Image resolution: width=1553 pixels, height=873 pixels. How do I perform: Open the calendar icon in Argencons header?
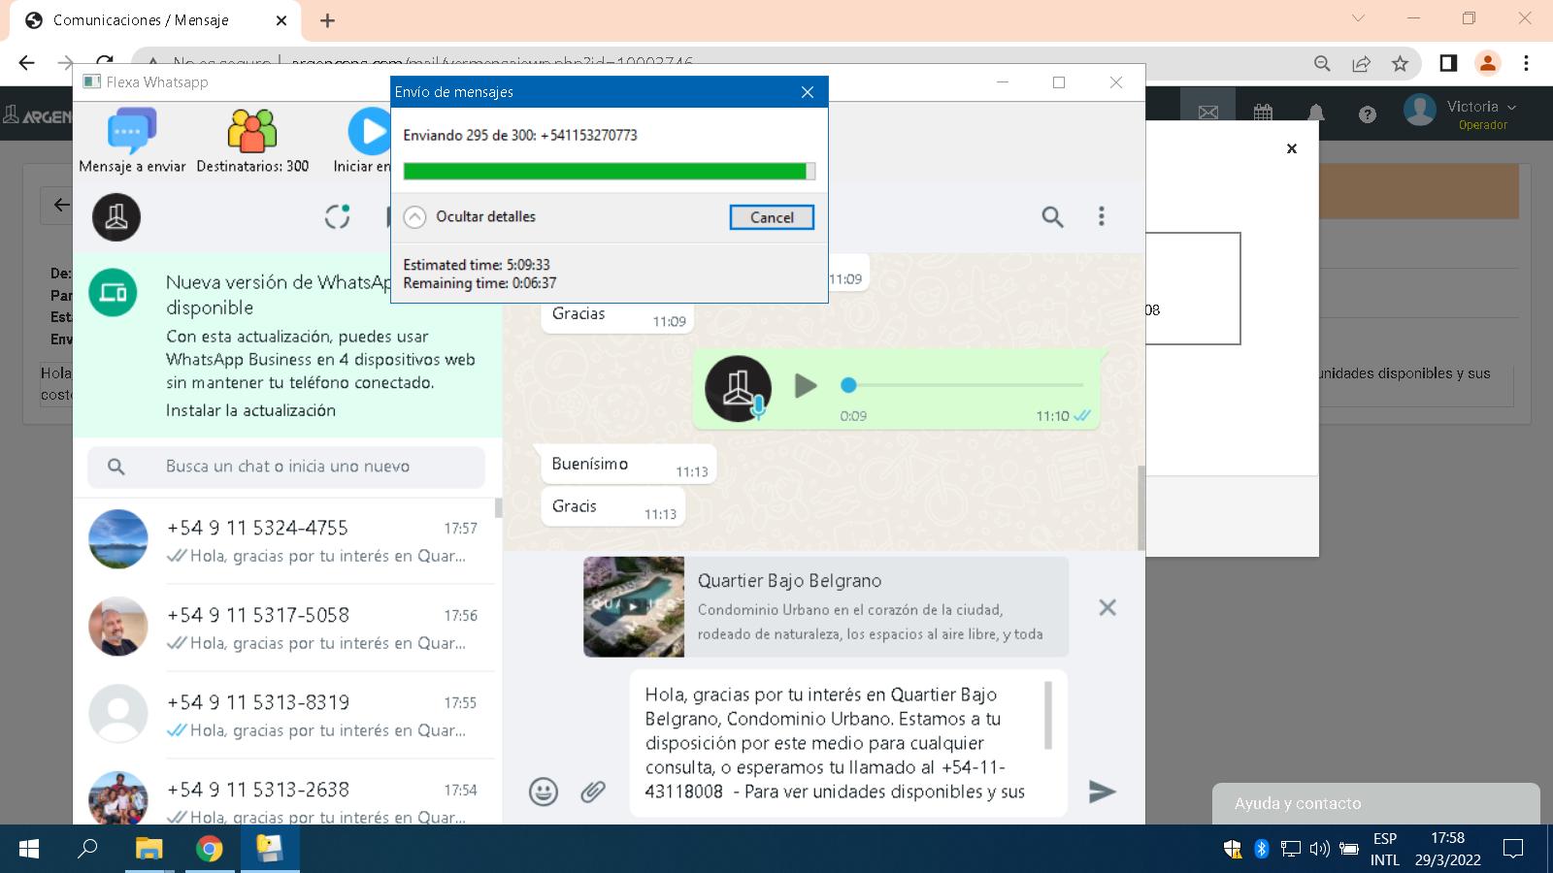[1263, 113]
